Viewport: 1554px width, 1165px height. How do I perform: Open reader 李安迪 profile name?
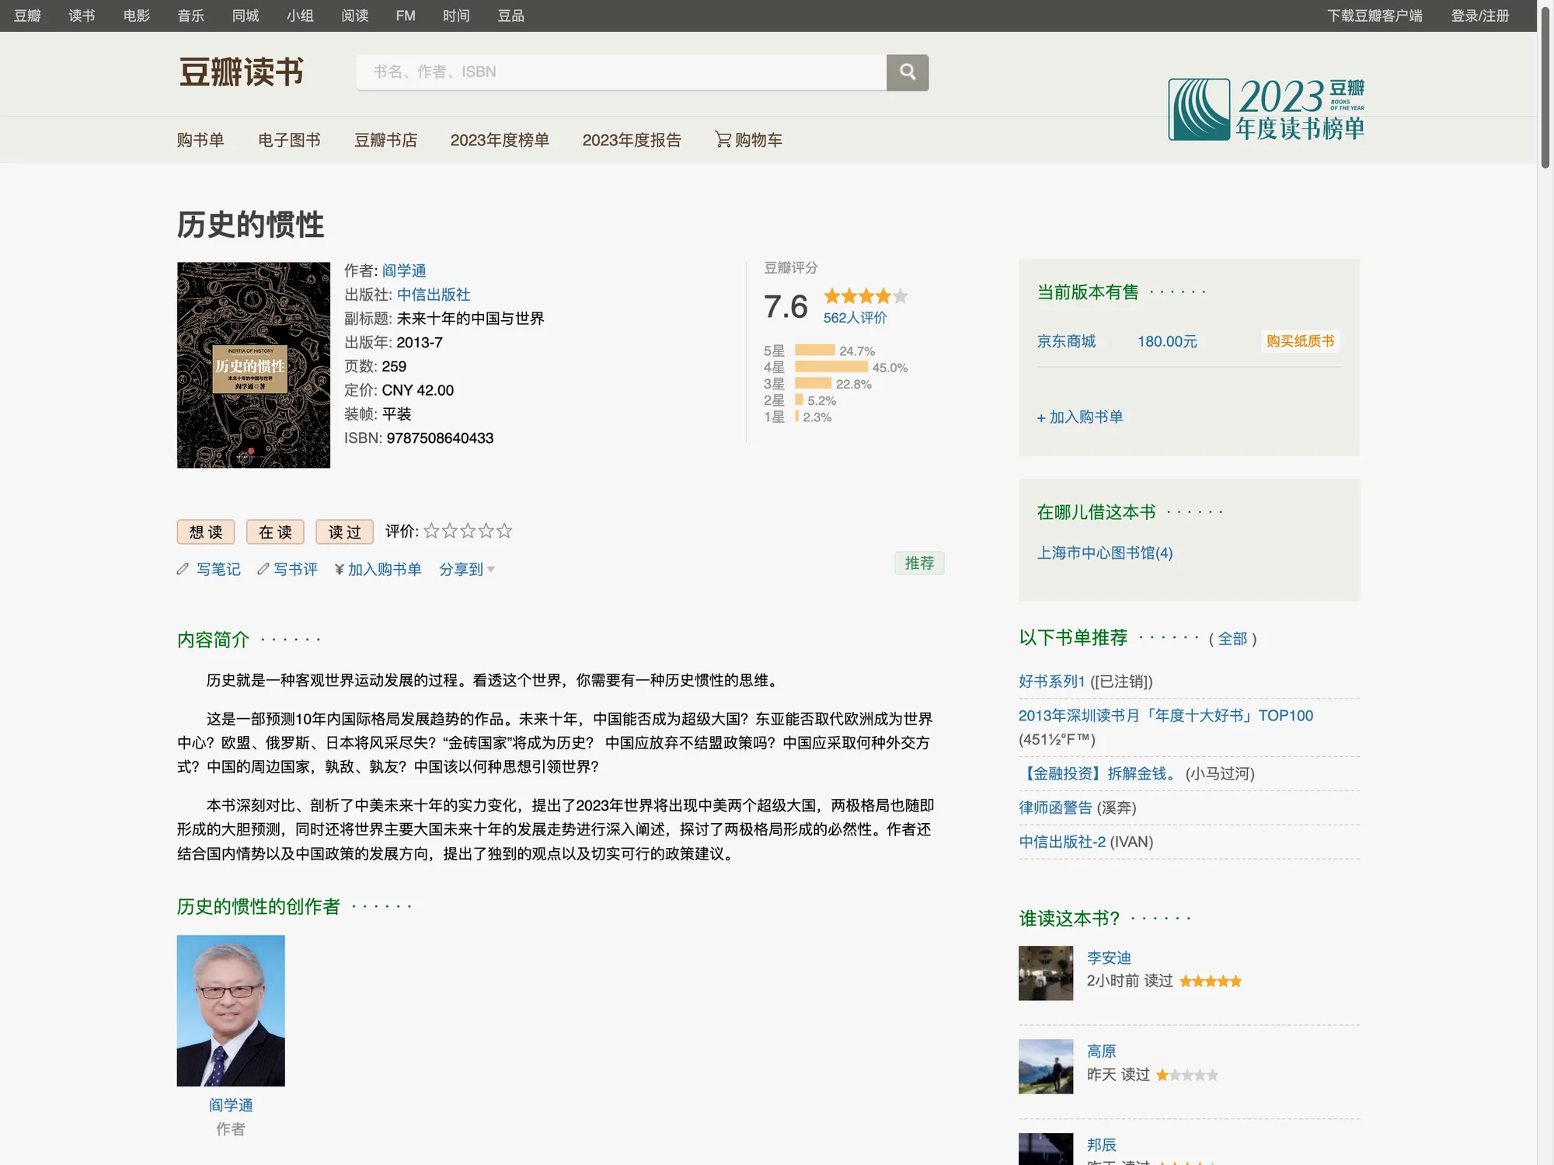1109,957
